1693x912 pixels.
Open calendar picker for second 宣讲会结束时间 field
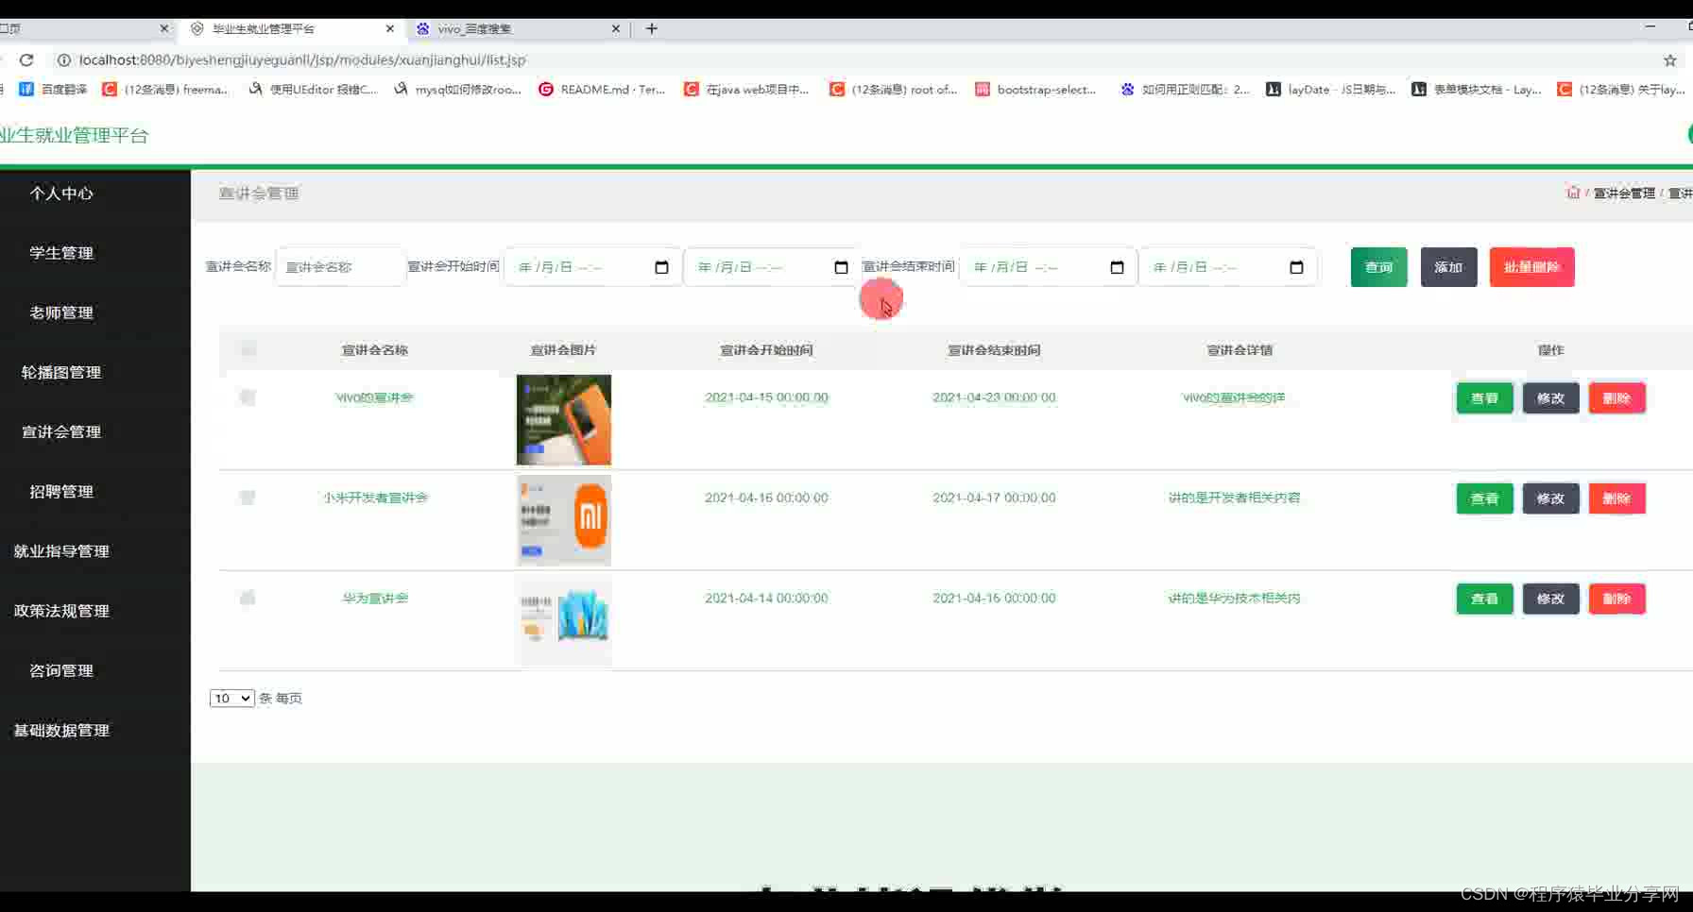1296,267
